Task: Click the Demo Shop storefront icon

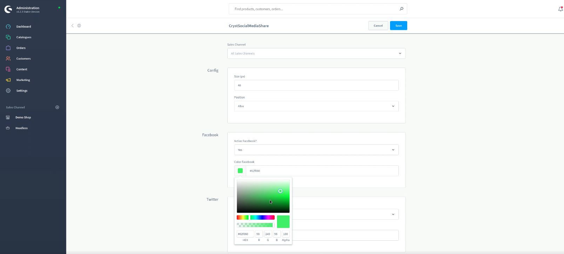Action: click(8, 117)
